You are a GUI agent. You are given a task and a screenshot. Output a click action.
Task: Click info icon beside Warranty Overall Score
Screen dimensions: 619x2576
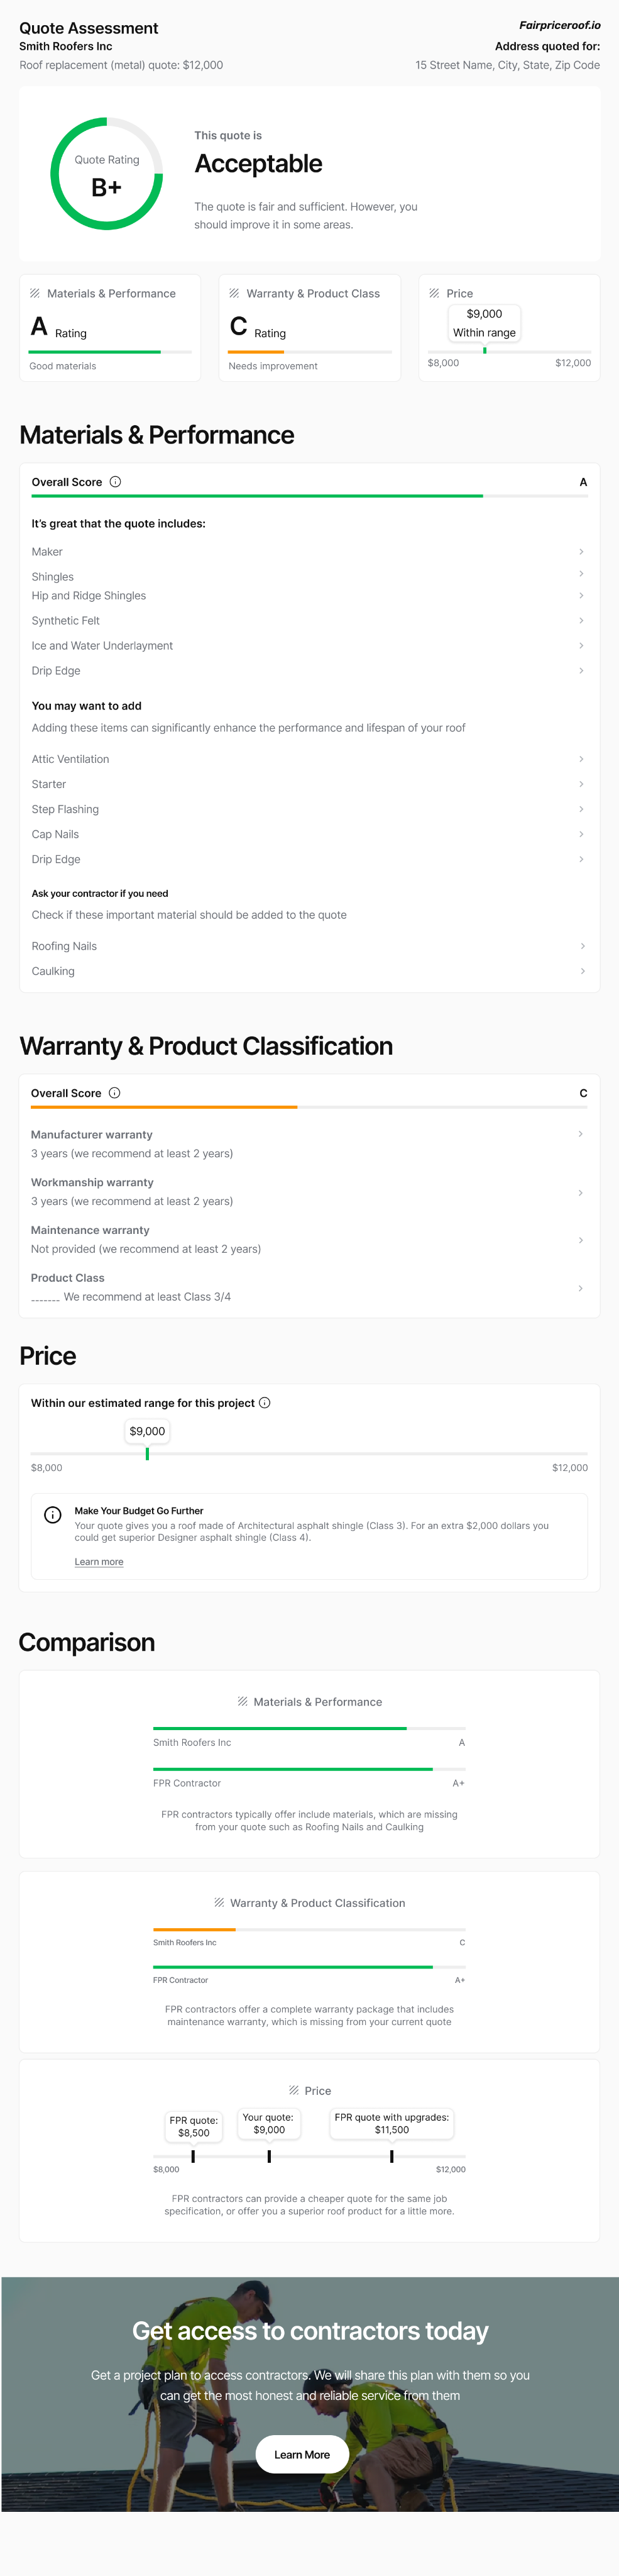[114, 1093]
